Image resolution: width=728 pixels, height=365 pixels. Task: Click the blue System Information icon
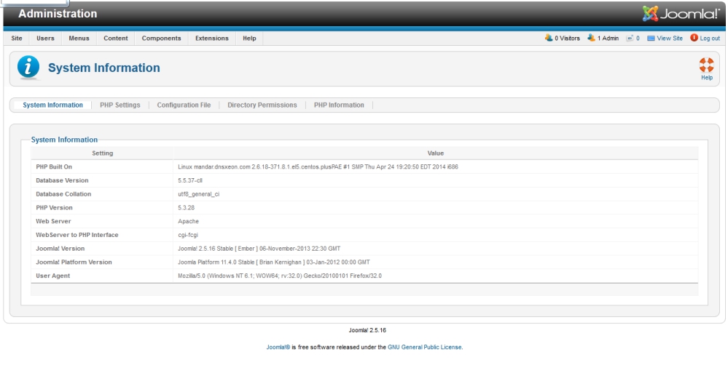coord(28,68)
